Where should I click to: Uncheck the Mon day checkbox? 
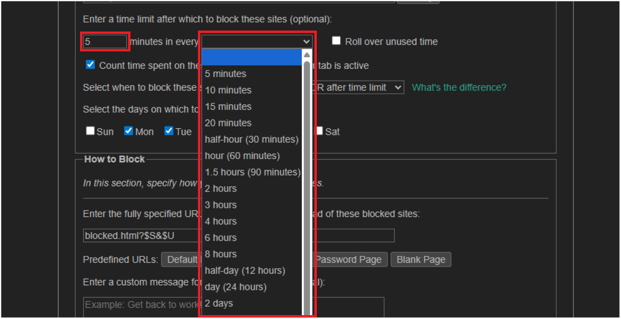pos(129,130)
